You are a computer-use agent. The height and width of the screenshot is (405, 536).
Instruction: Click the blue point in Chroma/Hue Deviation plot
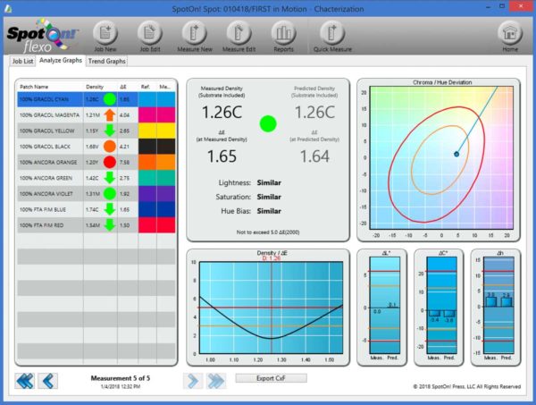(x=456, y=155)
